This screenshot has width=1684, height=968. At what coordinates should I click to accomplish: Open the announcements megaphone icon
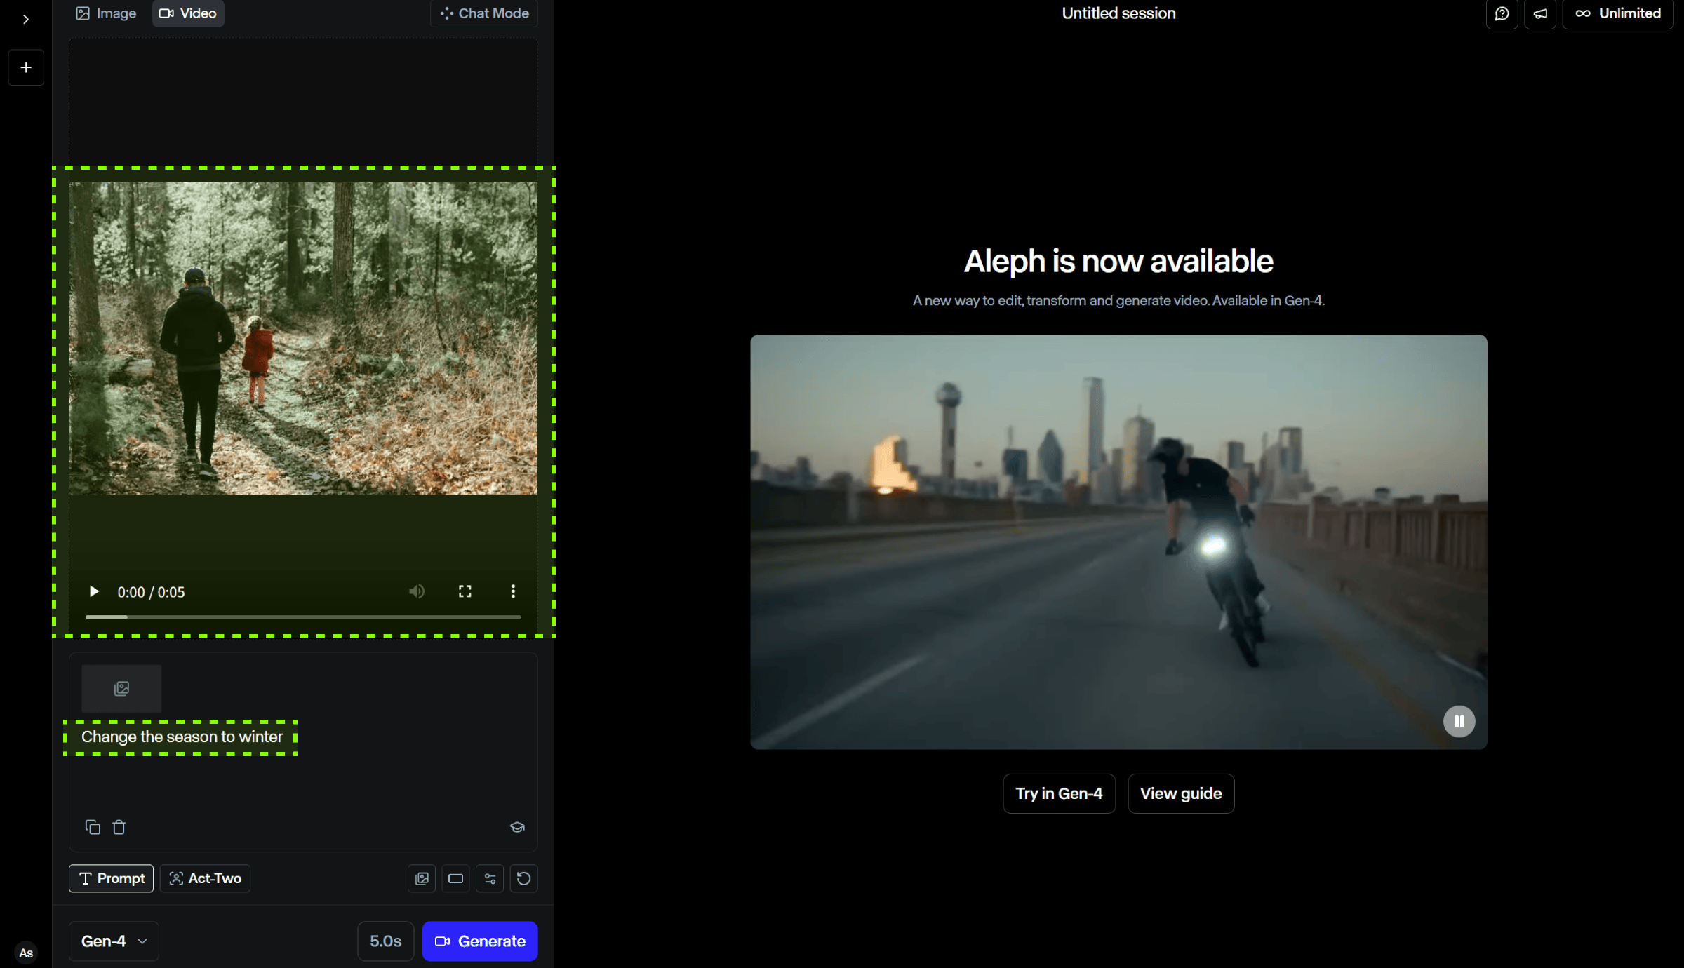point(1540,13)
